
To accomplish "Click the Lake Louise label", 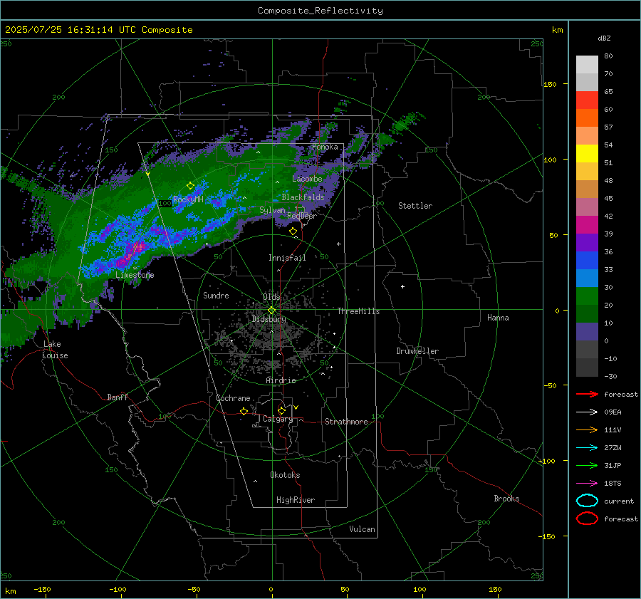I will click(x=55, y=350).
